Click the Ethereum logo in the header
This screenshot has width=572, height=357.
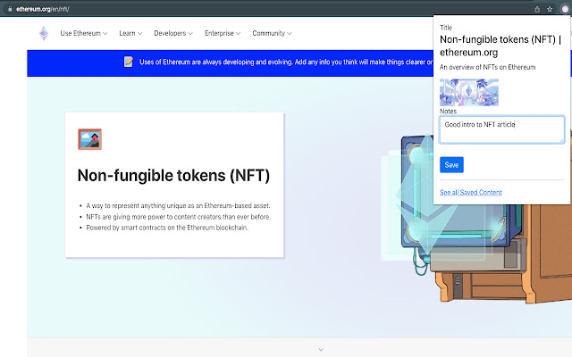coord(44,33)
